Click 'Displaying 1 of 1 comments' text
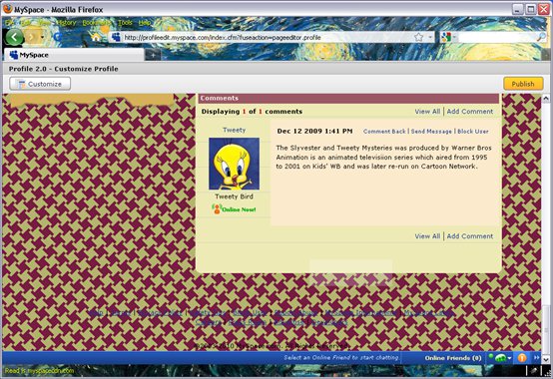The image size is (553, 379). click(x=252, y=112)
